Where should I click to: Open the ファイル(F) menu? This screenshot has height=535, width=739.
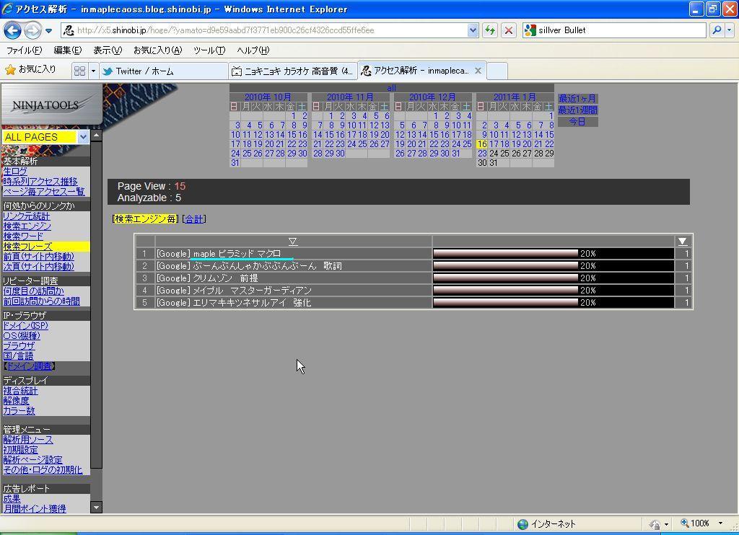pos(24,50)
